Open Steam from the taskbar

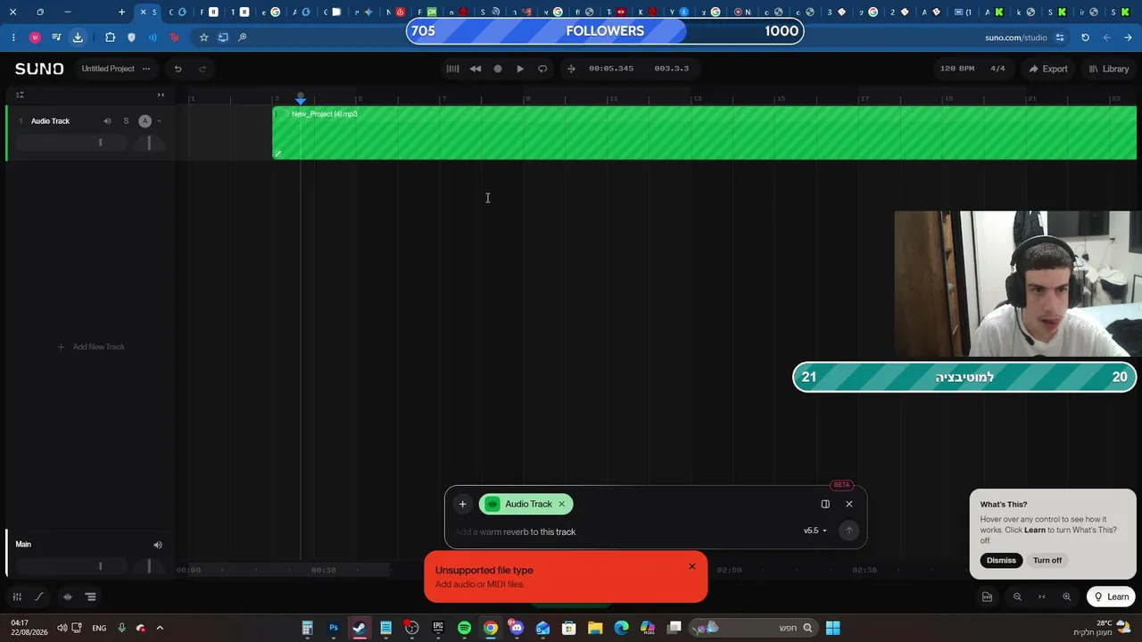tap(360, 628)
